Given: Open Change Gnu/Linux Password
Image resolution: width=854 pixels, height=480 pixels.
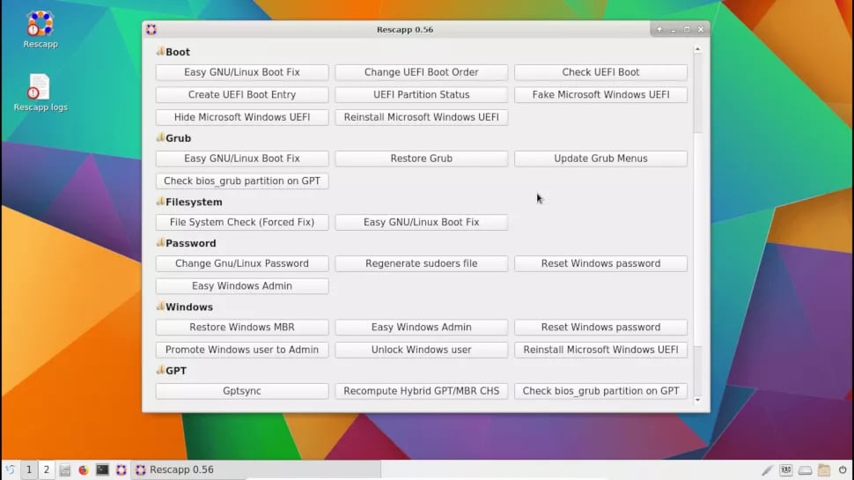Looking at the screenshot, I should (242, 263).
